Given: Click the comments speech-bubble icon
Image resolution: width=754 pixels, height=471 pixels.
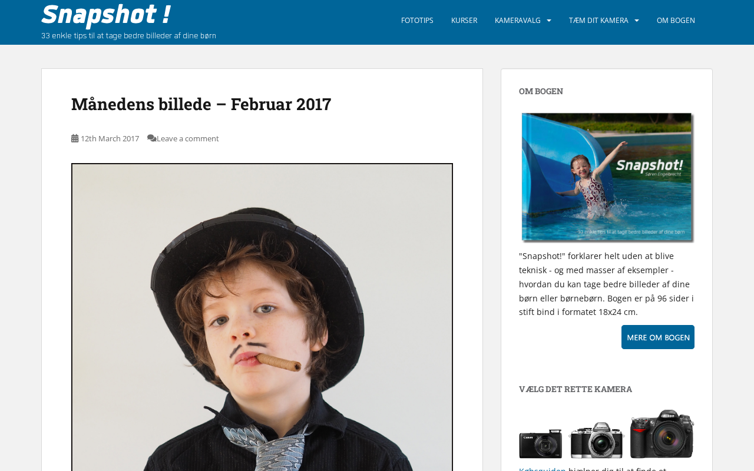Looking at the screenshot, I should (152, 138).
